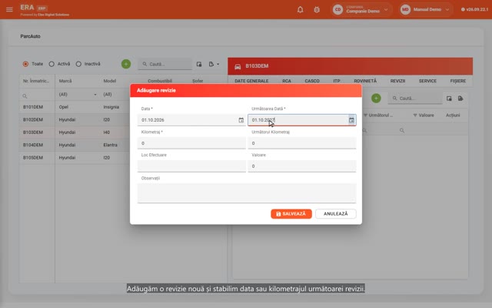This screenshot has height=308, width=492.
Task: Click filter icon on Următorul column
Action: coord(365,115)
